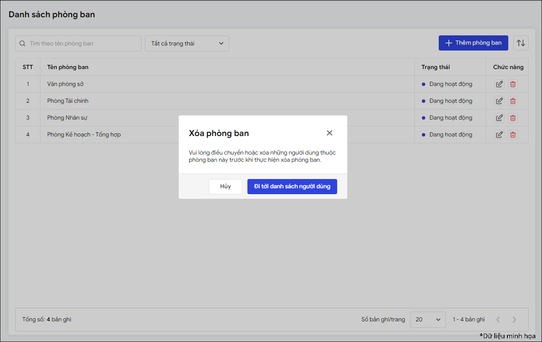
Task: Click the sort arrows icon button
Action: [x=521, y=43]
